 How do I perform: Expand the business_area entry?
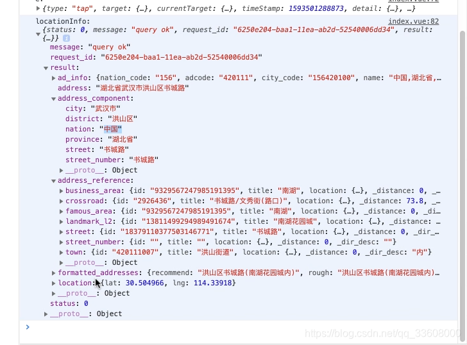click(x=62, y=191)
